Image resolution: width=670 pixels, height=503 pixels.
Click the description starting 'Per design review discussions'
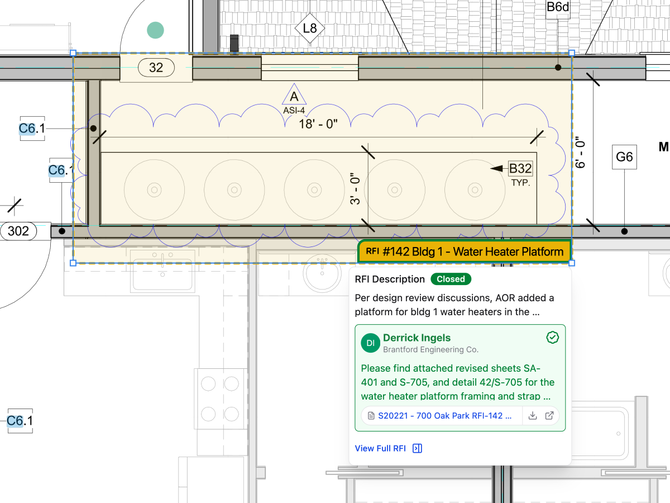click(454, 305)
